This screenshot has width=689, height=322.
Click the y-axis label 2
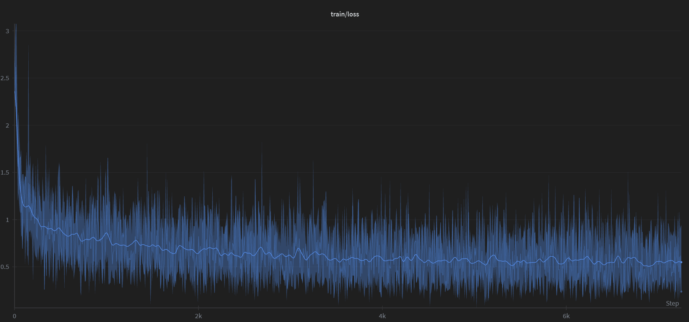coord(7,125)
